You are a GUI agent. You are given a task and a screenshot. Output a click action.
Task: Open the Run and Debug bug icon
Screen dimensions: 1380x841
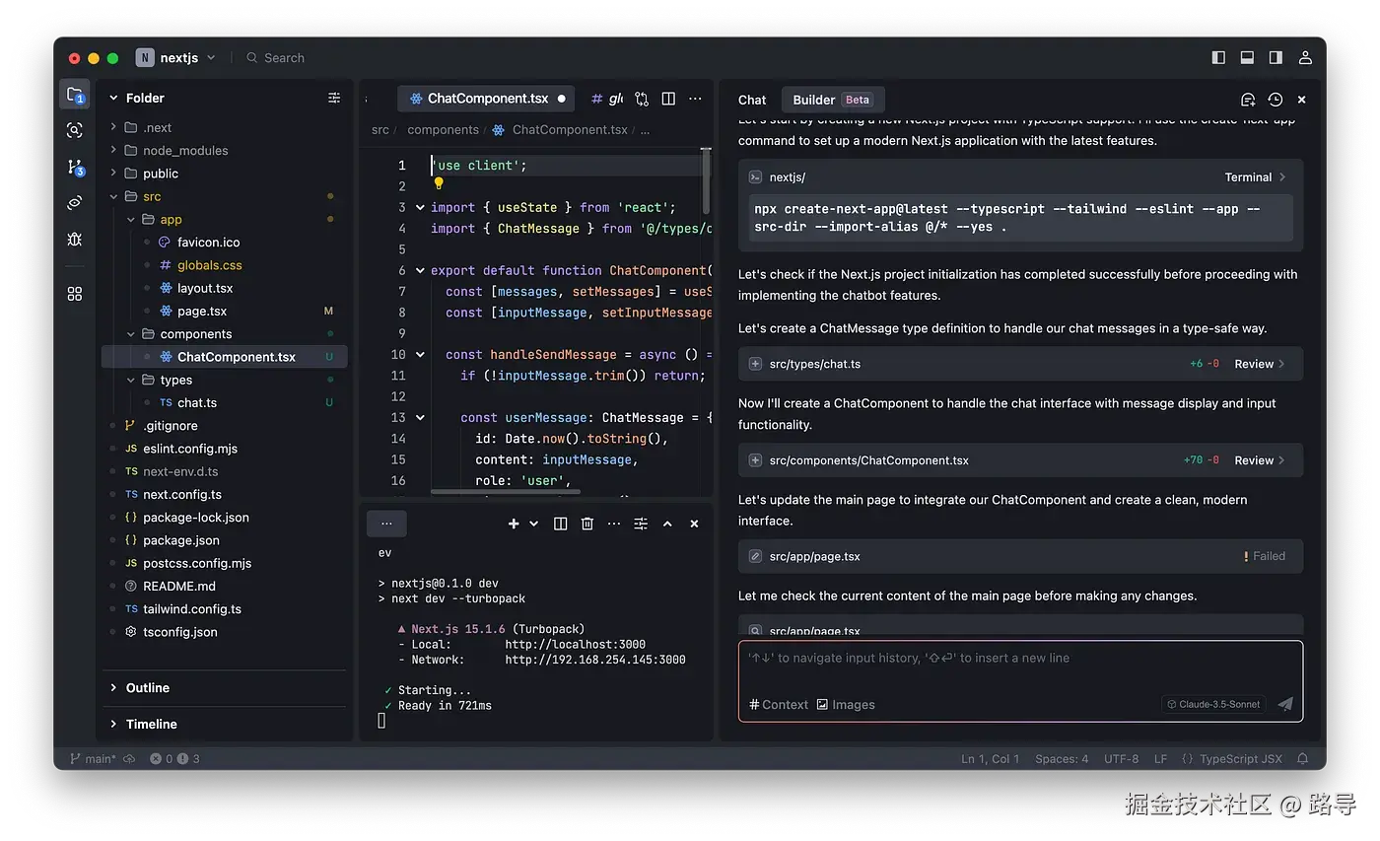[x=75, y=240]
